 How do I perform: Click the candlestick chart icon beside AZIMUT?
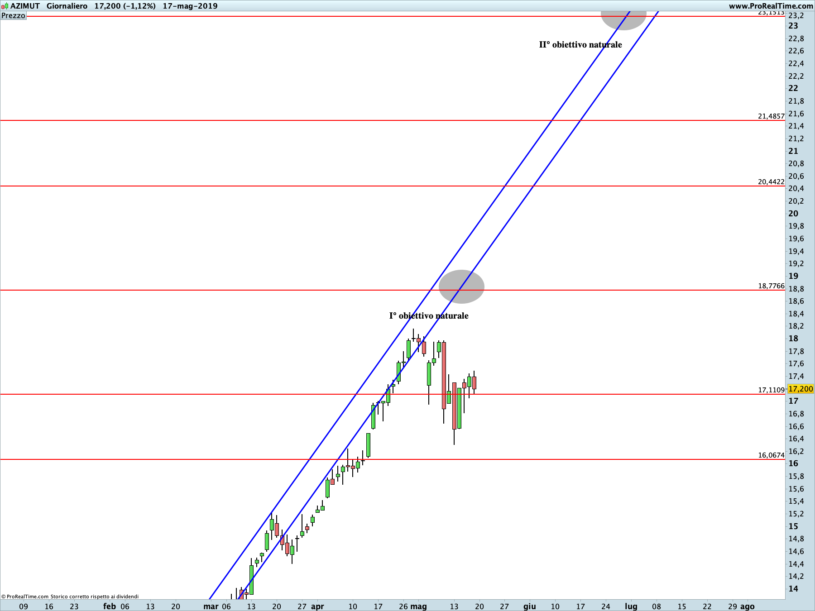click(5, 6)
